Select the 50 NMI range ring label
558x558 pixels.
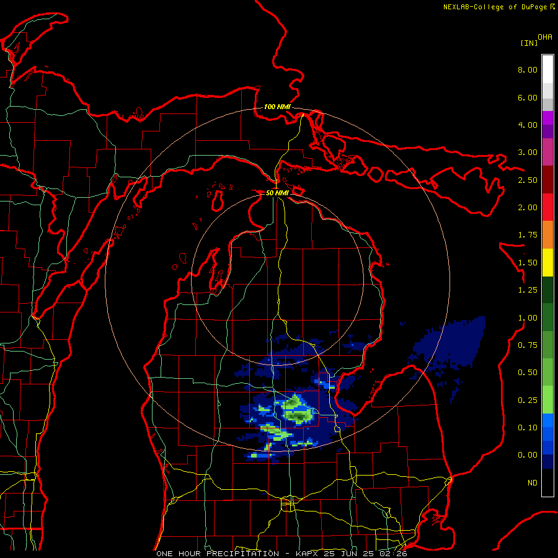point(277,193)
